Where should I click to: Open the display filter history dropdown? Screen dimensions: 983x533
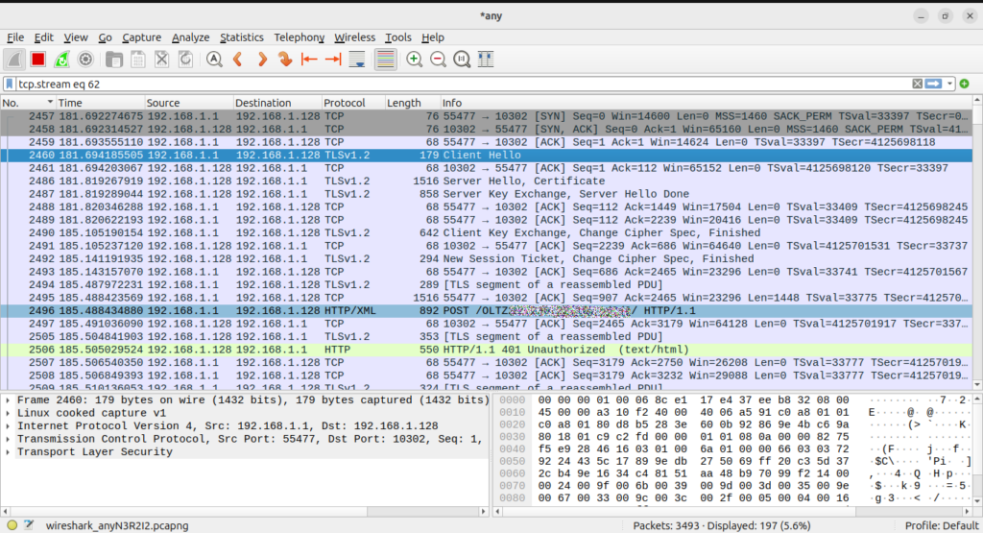point(949,84)
